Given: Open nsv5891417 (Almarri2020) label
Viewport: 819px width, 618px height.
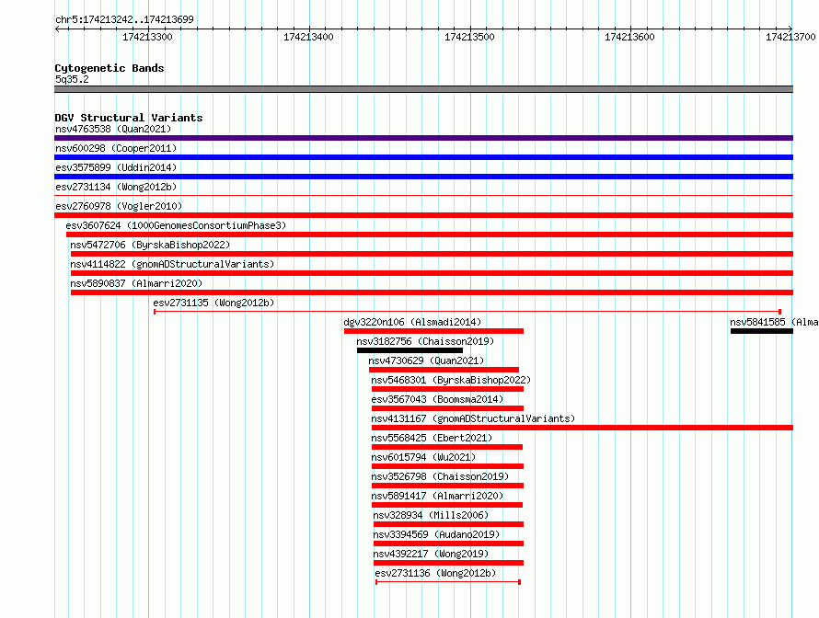Looking at the screenshot, I should 437,496.
